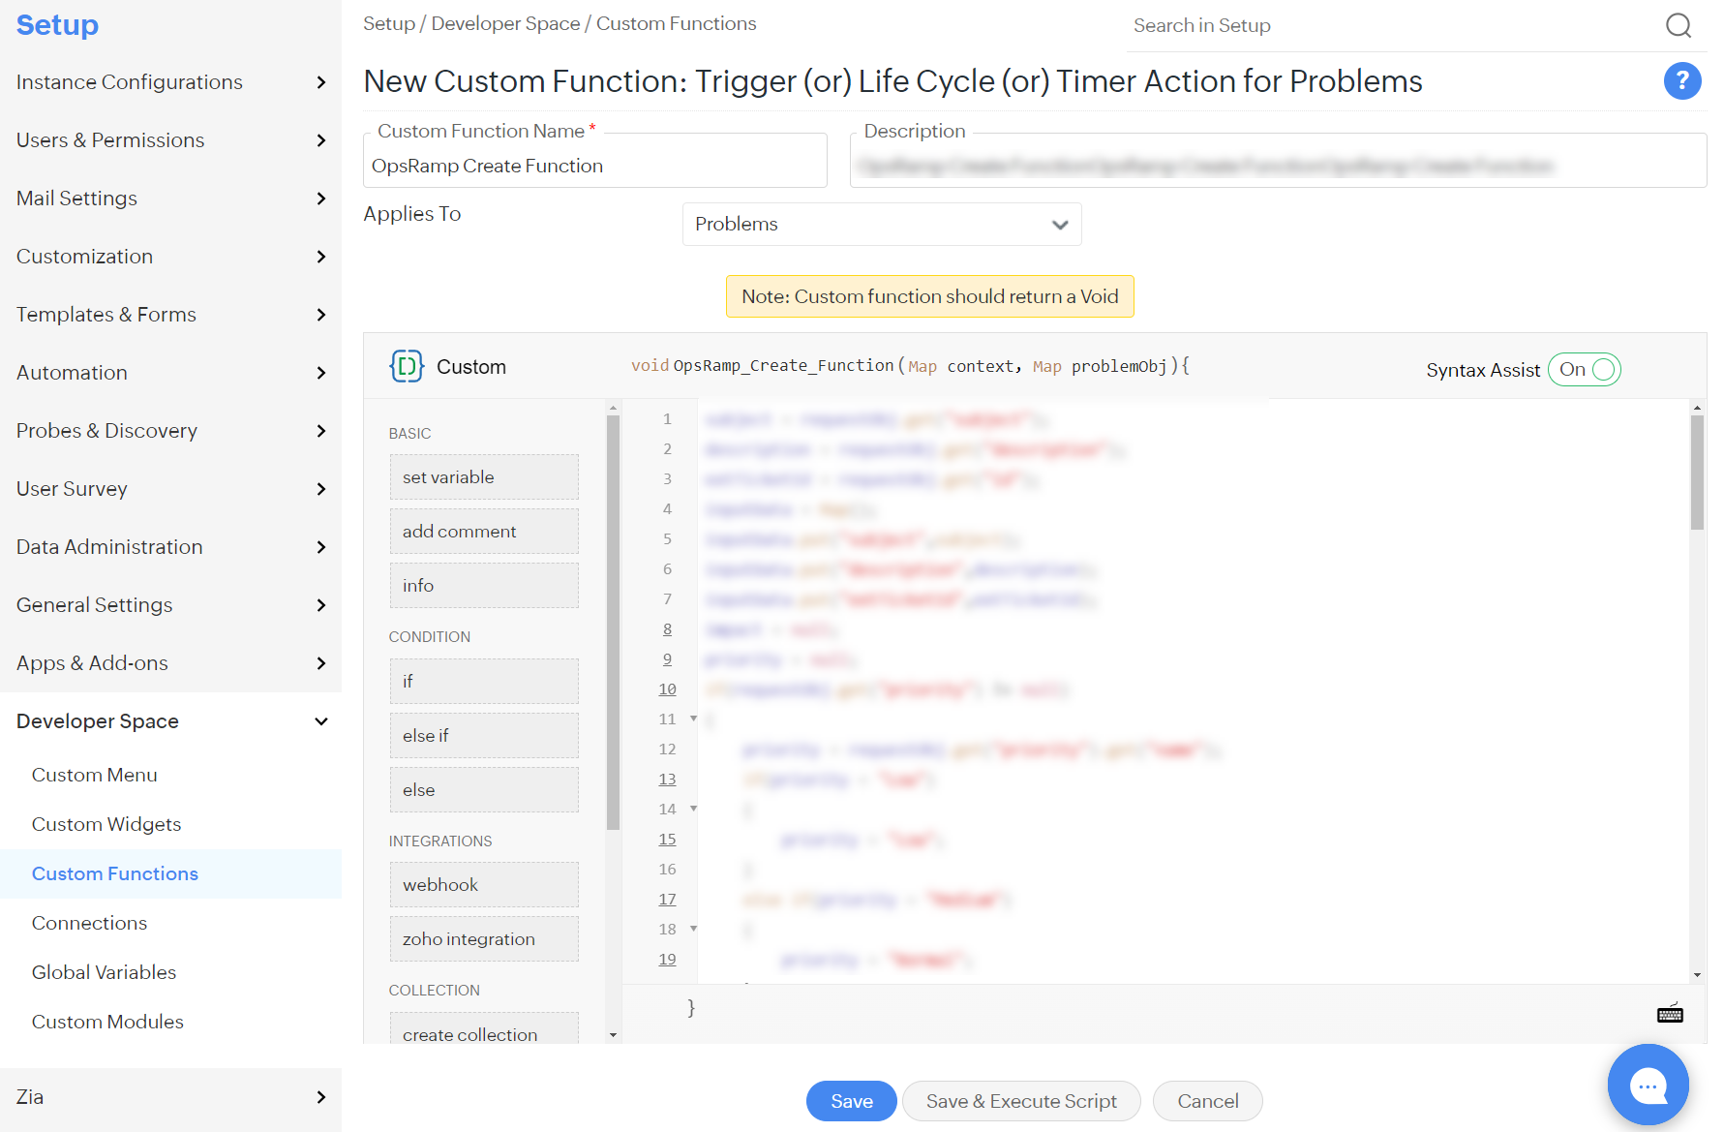Viewport: 1724px width, 1132px height.
Task: Expand the Automation section
Action: (x=170, y=373)
